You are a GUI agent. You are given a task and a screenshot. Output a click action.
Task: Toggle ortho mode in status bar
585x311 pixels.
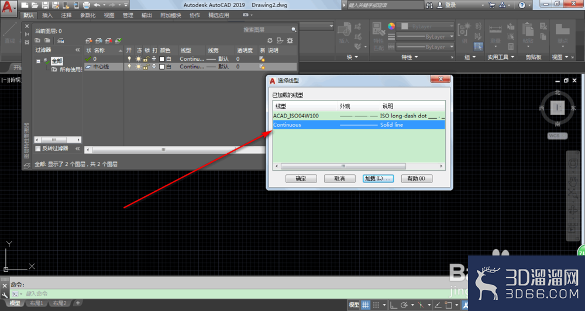point(393,305)
